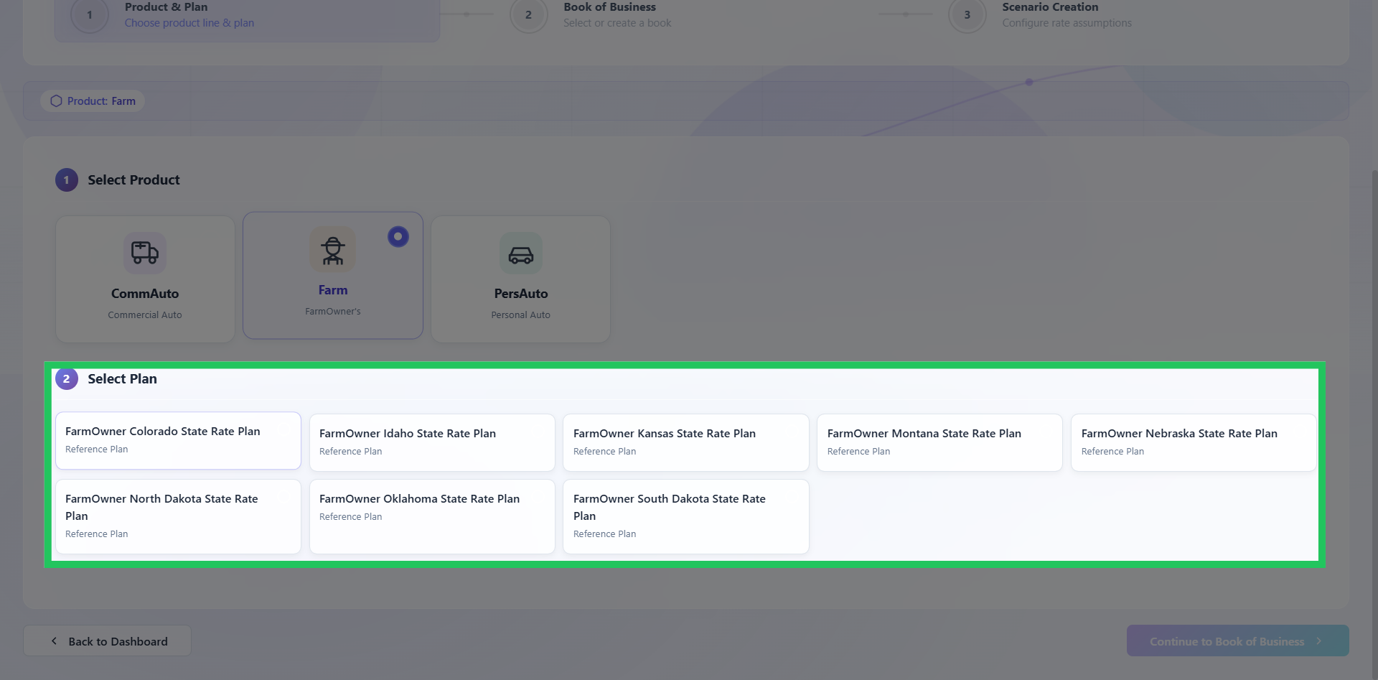This screenshot has height=680, width=1378.
Task: Open step 3 Scenario Creation tab
Action: [x=1040, y=15]
